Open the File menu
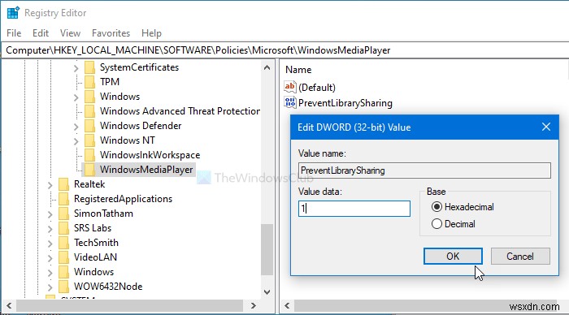 [14, 33]
